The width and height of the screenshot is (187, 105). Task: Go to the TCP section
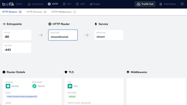[67, 4]
